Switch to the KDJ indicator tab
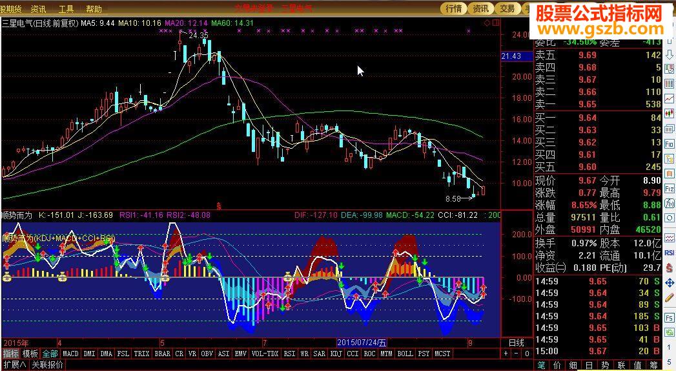Screen dimensions: 676x371 coord(336,354)
